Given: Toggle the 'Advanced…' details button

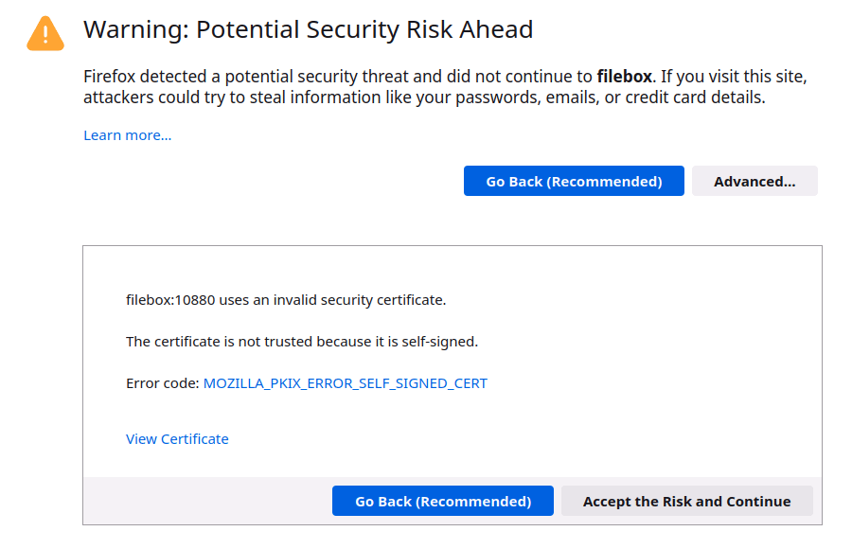Looking at the screenshot, I should point(754,182).
